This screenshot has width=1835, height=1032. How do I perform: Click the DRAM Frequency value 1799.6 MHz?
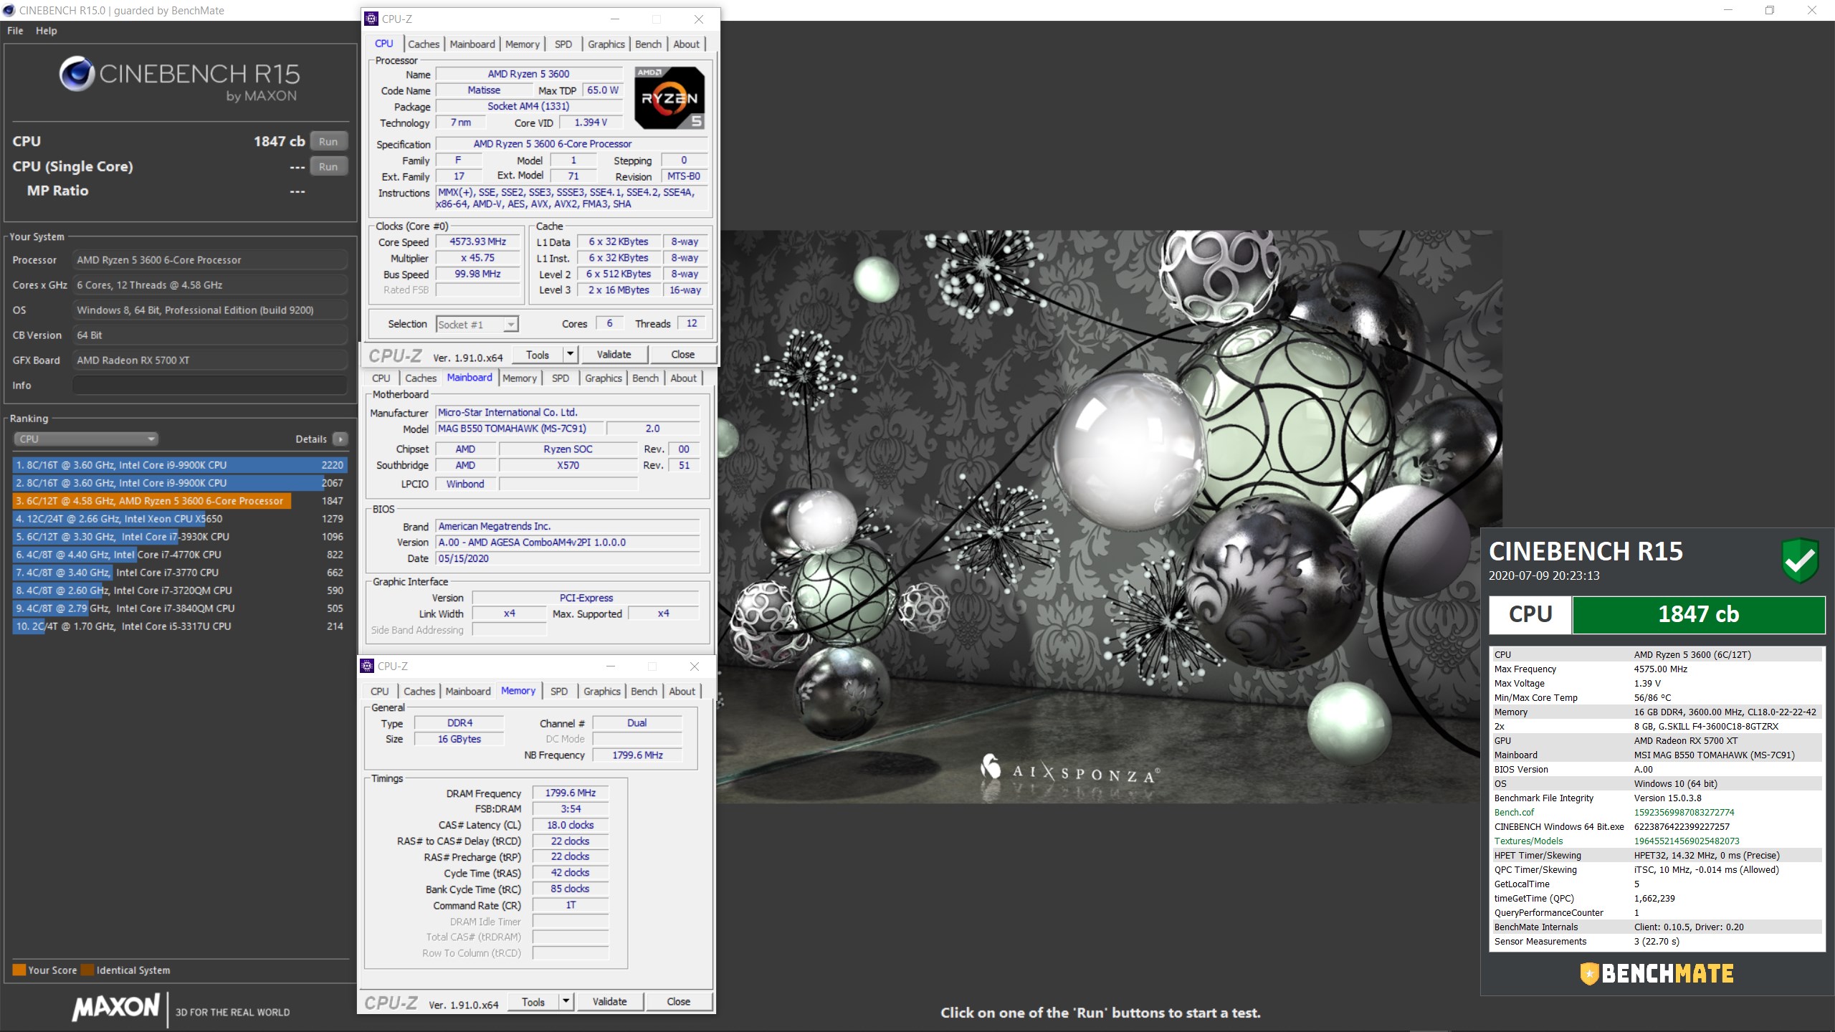point(570,793)
